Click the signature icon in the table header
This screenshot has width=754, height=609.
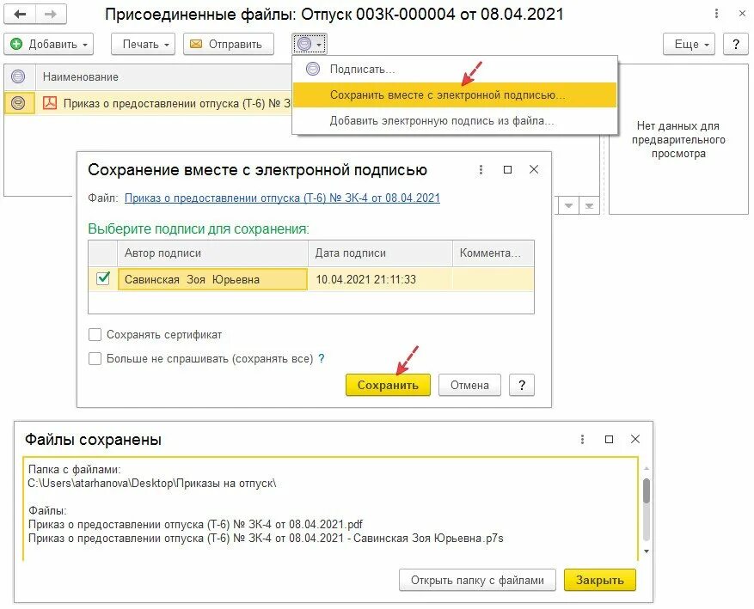18,76
